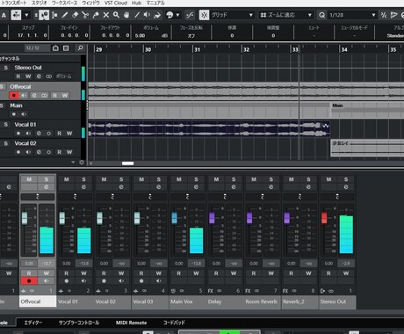Select the Color paint bucket tool
The width and height of the screenshot is (404, 334).
pyautogui.click(x=157, y=15)
